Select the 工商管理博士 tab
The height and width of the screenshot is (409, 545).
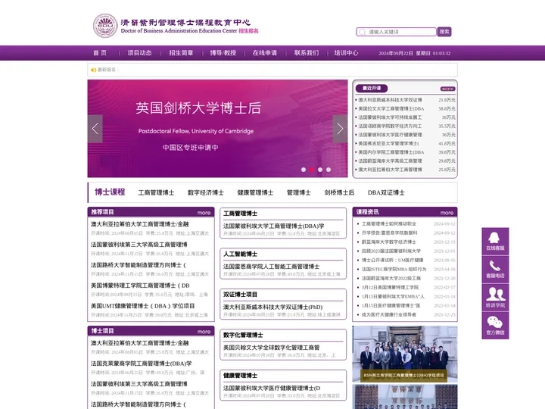[156, 192]
